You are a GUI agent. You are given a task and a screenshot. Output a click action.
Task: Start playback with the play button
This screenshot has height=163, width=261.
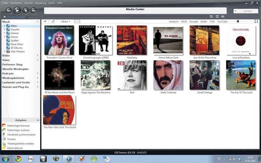[17, 11]
